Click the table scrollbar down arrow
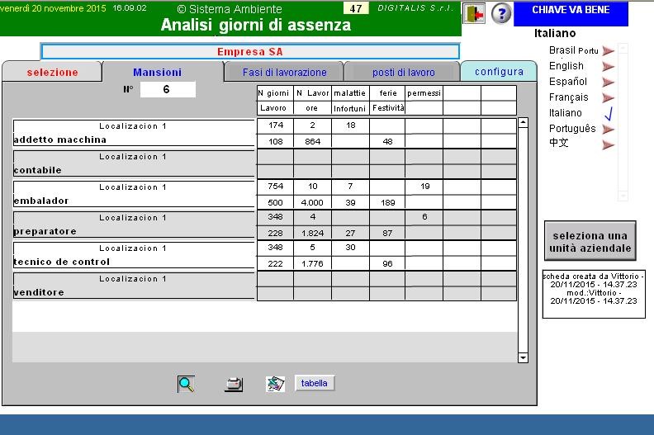 point(523,357)
